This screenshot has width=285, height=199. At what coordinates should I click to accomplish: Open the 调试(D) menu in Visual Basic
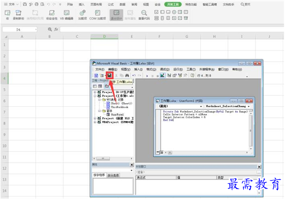click(x=165, y=69)
